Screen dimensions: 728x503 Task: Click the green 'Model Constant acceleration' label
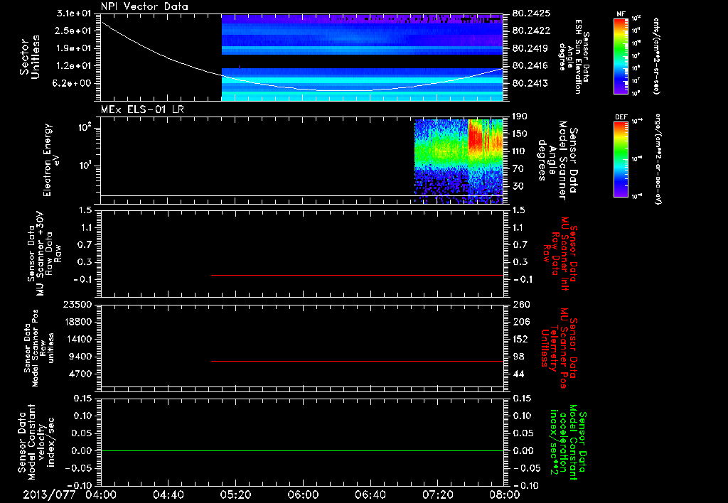(x=568, y=443)
